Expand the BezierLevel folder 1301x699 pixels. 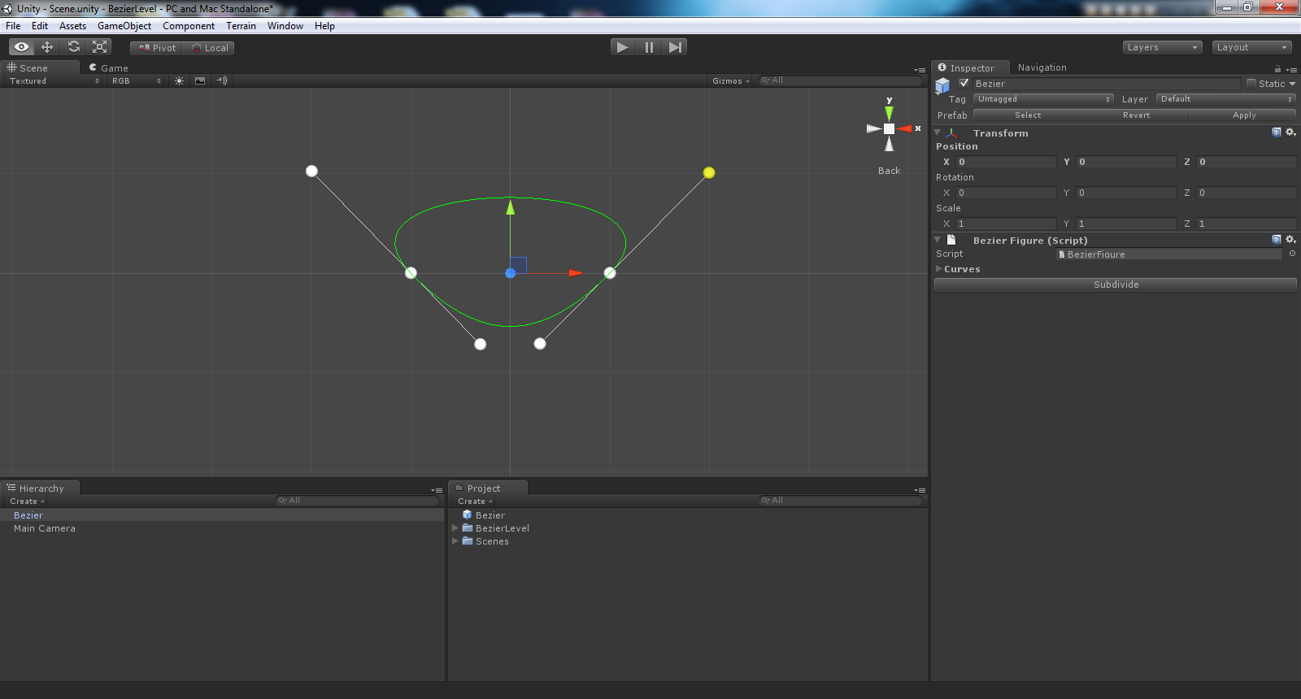pos(455,528)
